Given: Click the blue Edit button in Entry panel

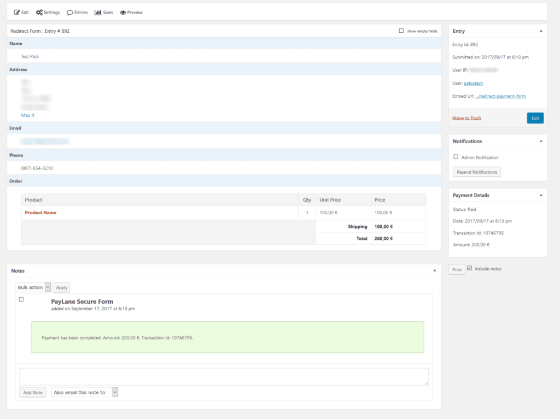Looking at the screenshot, I should click(535, 118).
